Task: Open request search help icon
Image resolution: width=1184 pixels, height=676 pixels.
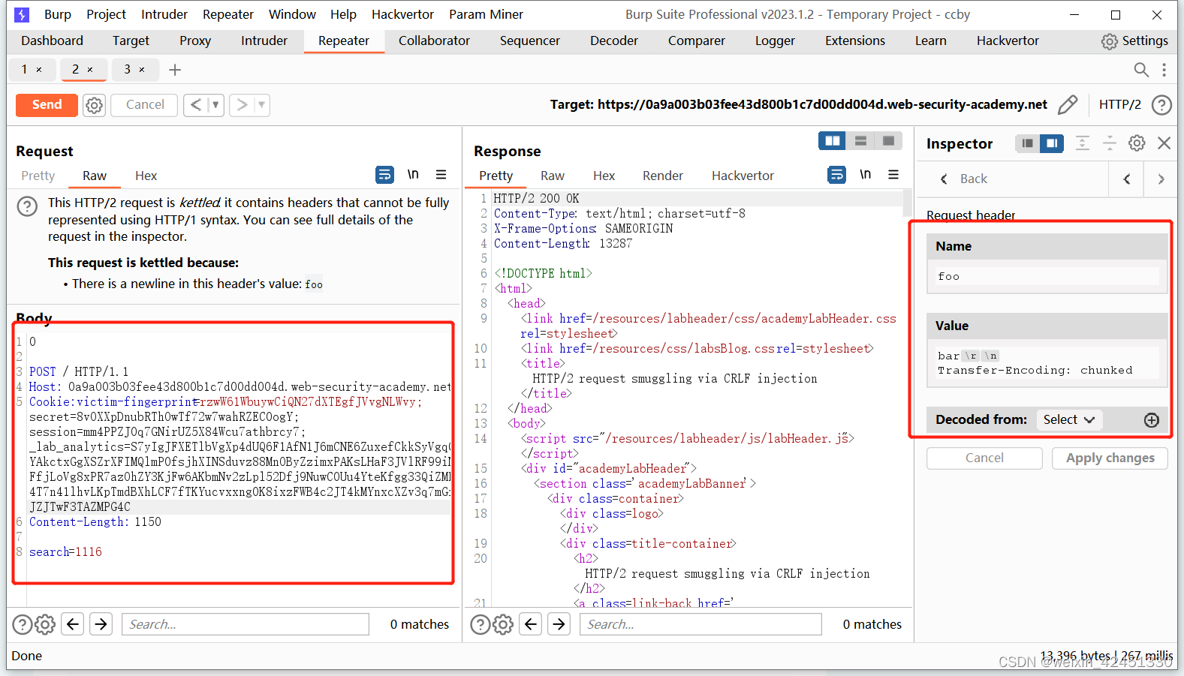Action: (x=23, y=624)
